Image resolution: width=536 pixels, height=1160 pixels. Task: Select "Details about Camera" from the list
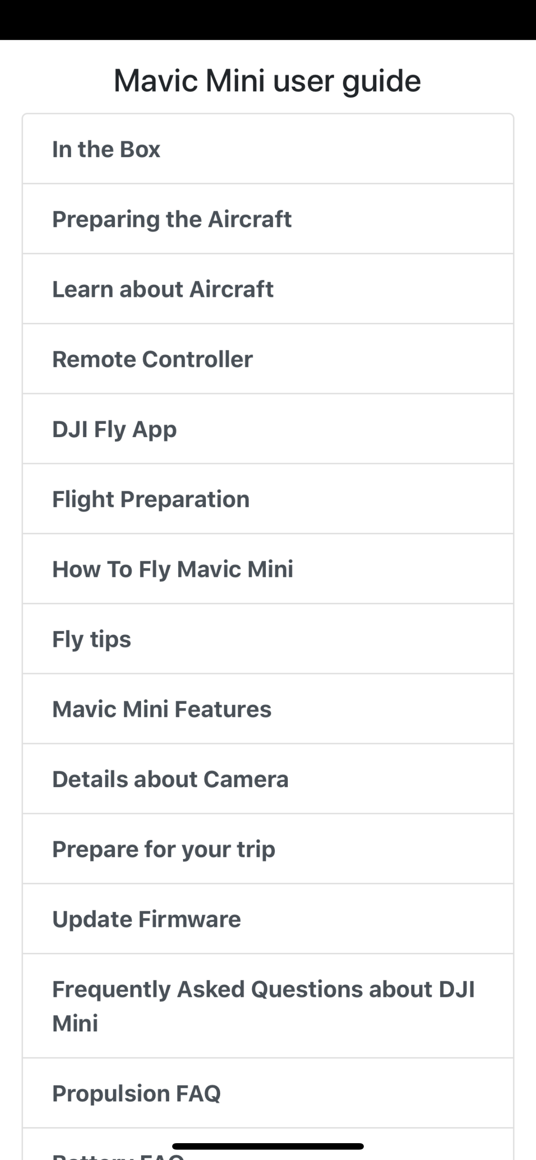[268, 779]
